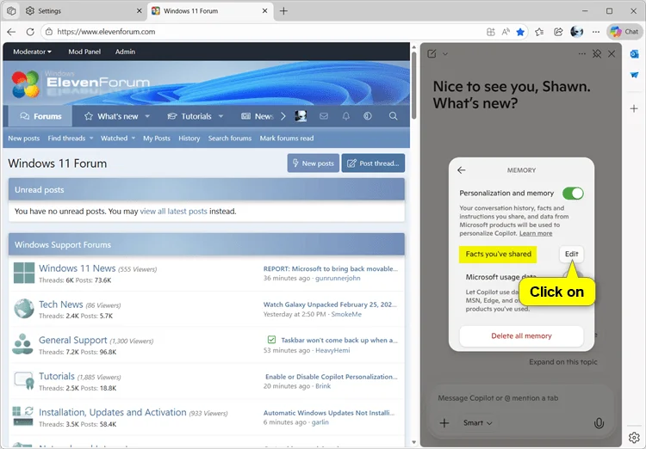Open What's new nav item
This screenshot has height=449, width=646.
111,116
